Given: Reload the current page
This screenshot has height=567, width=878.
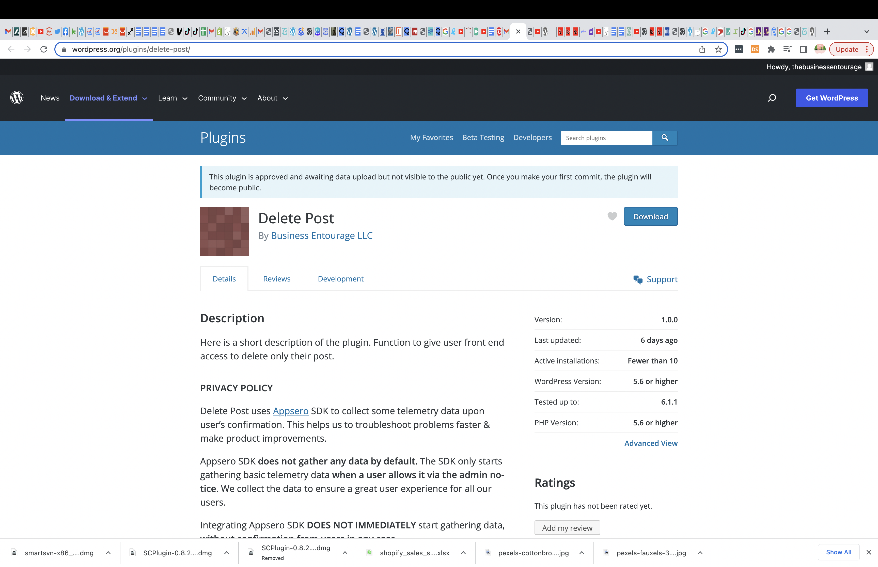Looking at the screenshot, I should pyautogui.click(x=44, y=49).
